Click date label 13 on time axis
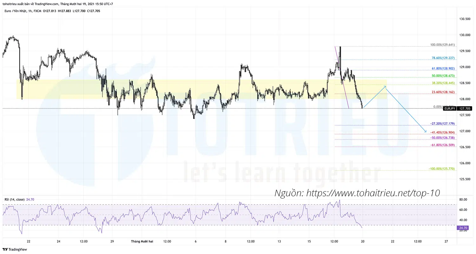Image resolution: width=476 pixels, height=254 pixels. (x=279, y=241)
